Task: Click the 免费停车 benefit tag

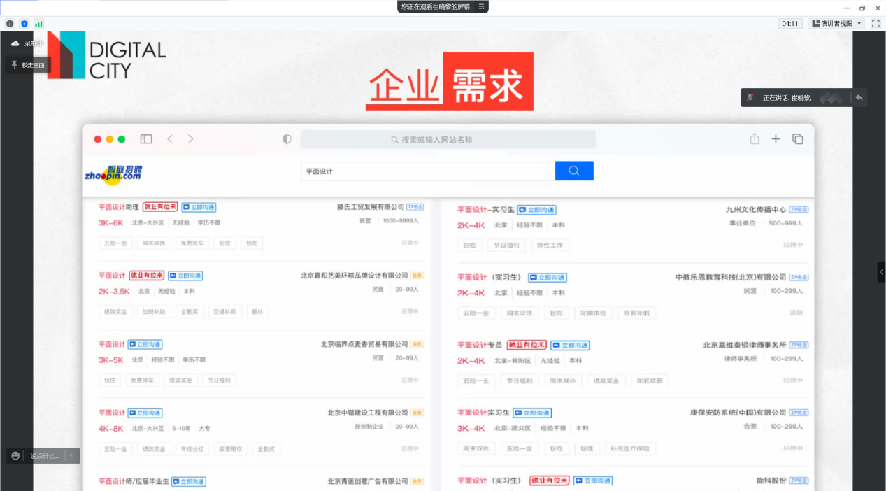Action: point(143,380)
